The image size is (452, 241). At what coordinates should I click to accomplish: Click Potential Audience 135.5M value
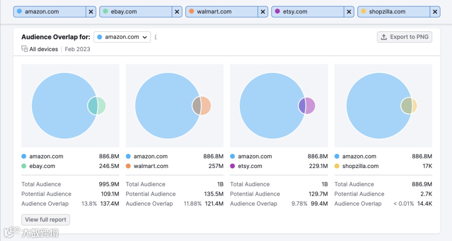coord(213,194)
